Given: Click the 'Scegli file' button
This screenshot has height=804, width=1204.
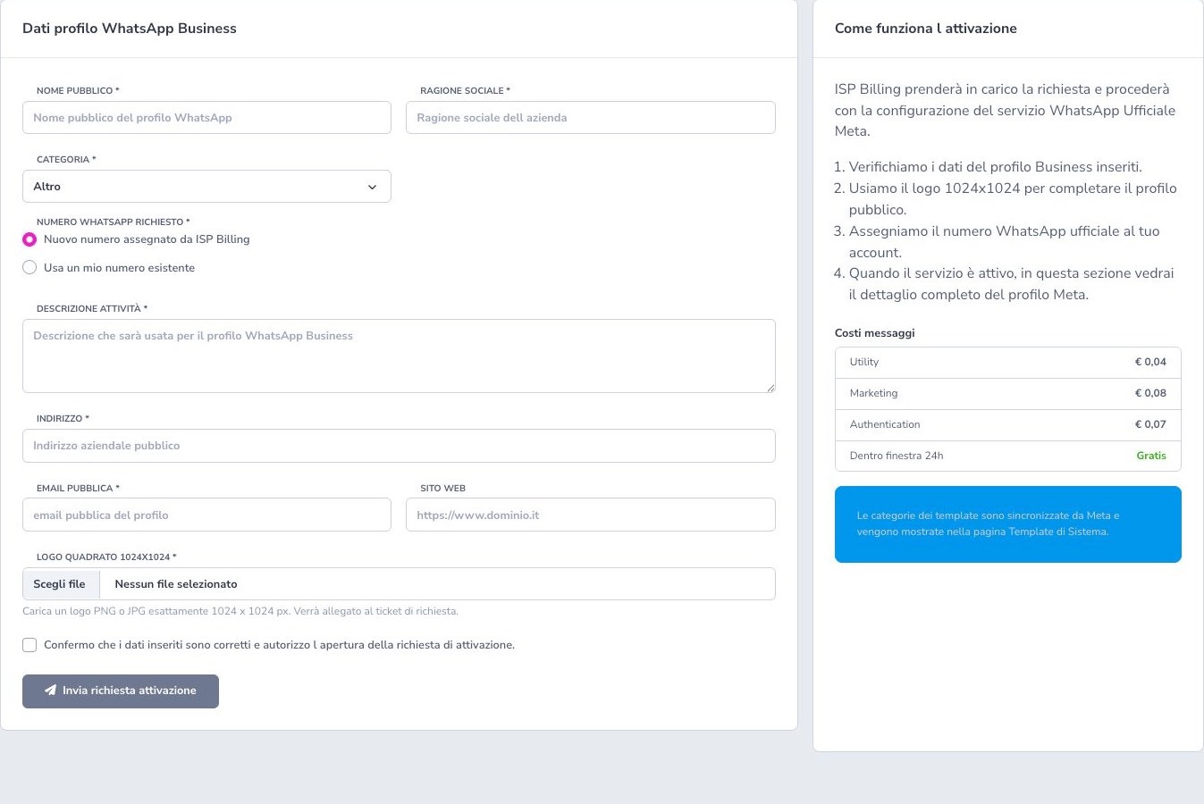Looking at the screenshot, I should pyautogui.click(x=60, y=584).
